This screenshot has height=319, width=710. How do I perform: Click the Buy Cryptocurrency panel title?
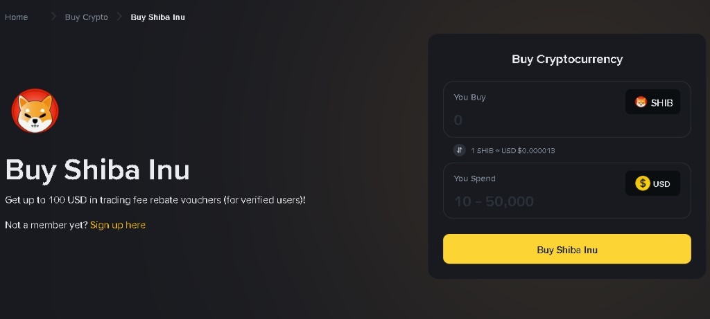coord(567,59)
